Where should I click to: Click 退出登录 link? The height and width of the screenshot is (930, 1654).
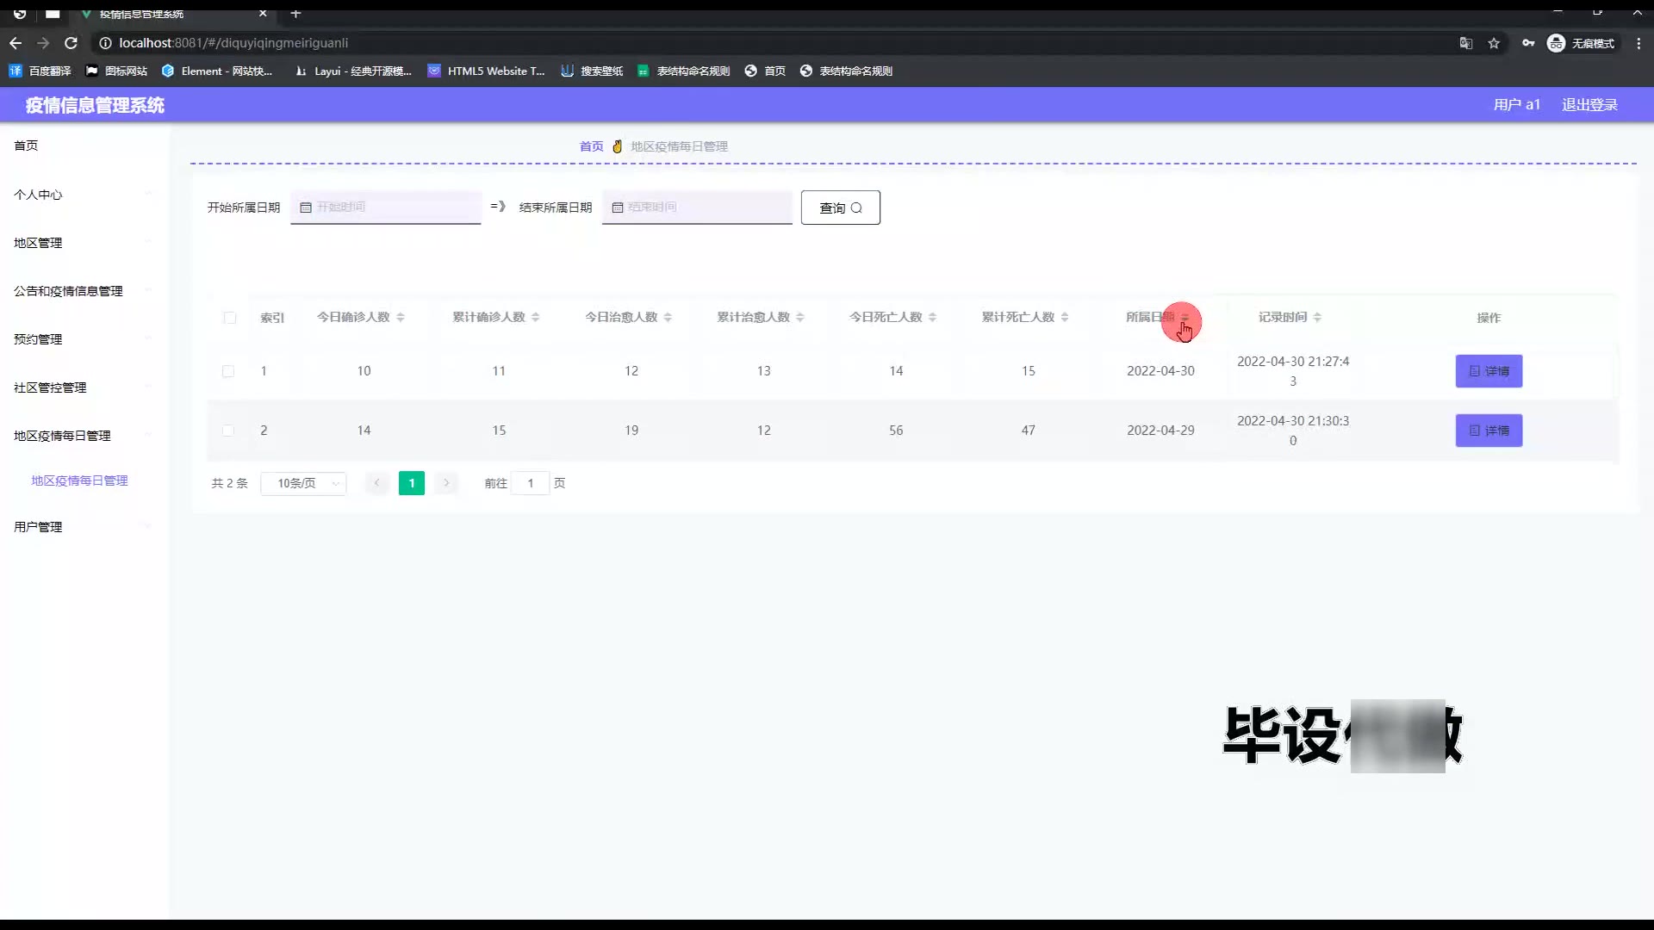click(1589, 104)
